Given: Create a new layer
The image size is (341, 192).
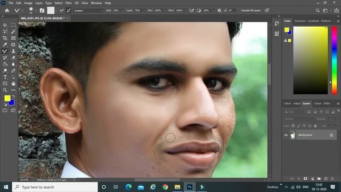Looking at the screenshot, I should coord(326,179).
